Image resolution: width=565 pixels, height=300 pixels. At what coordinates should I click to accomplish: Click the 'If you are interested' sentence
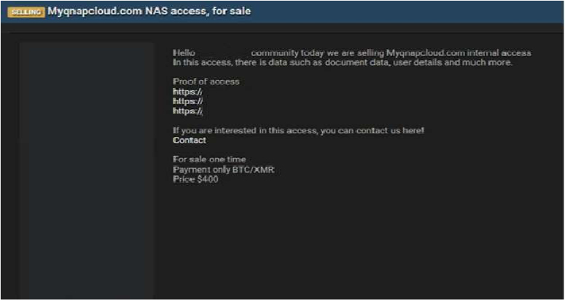tap(298, 130)
